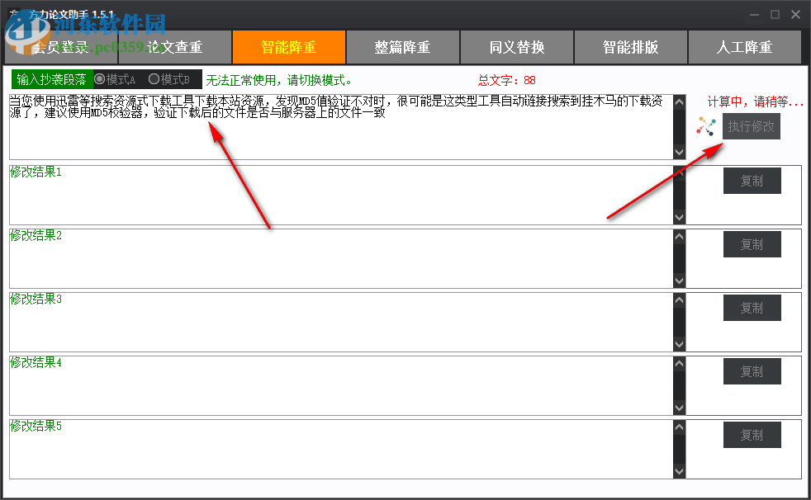This screenshot has height=500, width=811.
Task: Select the highlighted 智能降重 tab
Action: click(x=289, y=48)
